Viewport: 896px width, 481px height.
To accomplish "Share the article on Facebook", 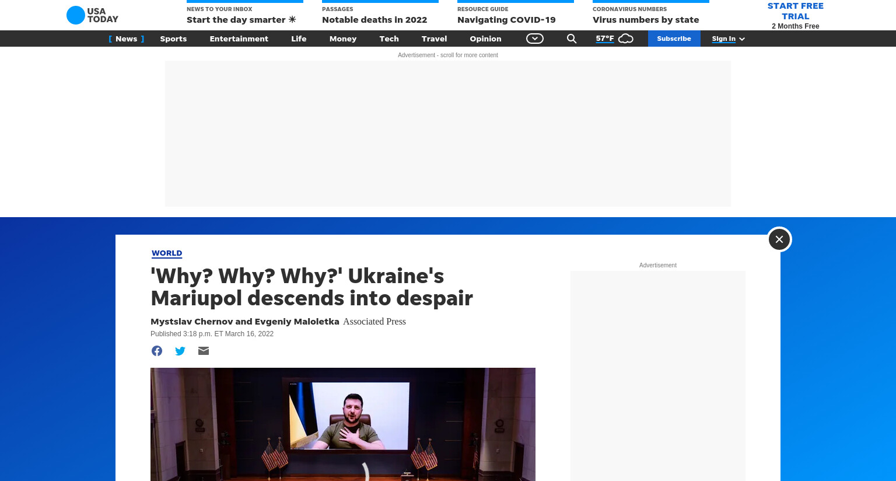I will 157,351.
